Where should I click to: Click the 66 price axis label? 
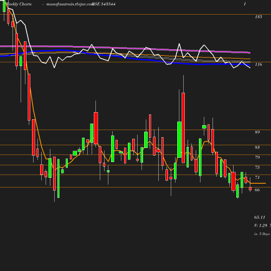coord(257,190)
